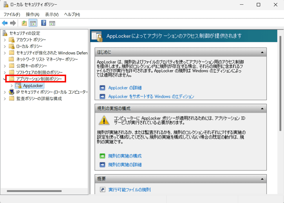Viewport: 284px width, 203px height.
Task: Click the Up One Level folder icon
Action: click(x=24, y=23)
